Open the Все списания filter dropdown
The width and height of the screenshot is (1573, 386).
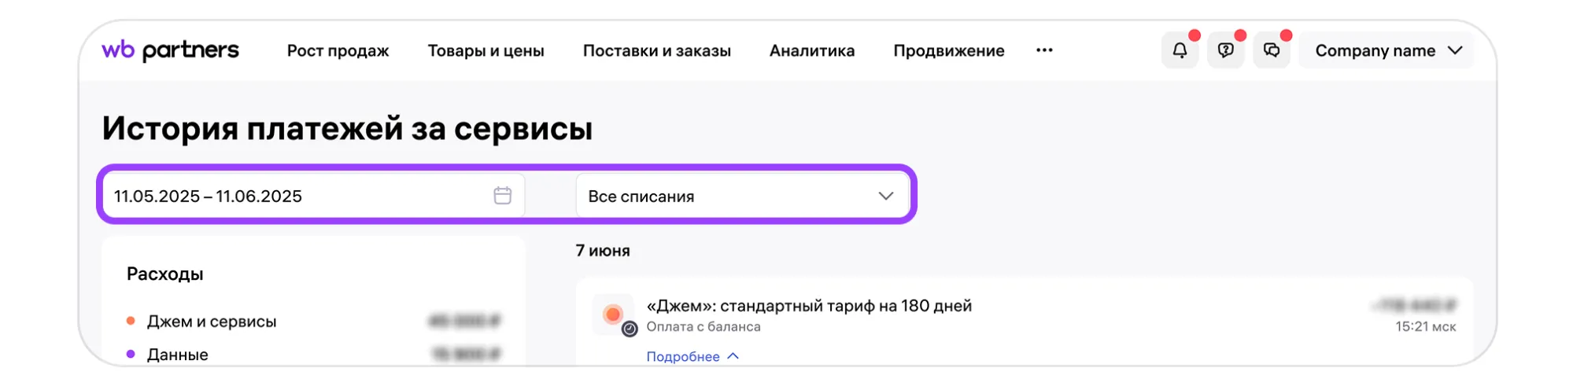(x=741, y=196)
